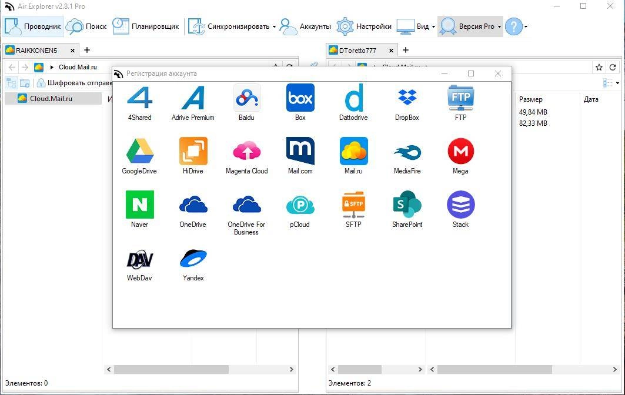625x395 pixels.
Task: Open the Вид view menu
Action: coord(416,26)
